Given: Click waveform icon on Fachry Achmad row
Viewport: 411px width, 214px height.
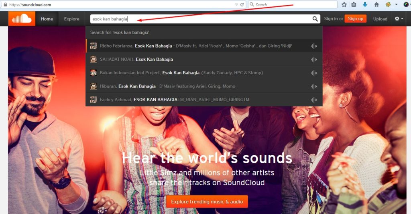Looking at the screenshot, I should 314,100.
